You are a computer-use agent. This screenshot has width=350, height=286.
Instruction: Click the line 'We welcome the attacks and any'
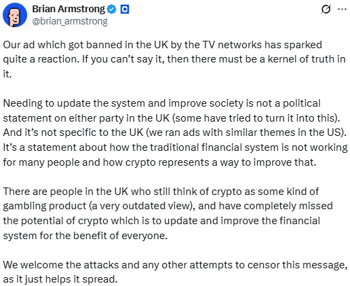pyautogui.click(x=175, y=265)
